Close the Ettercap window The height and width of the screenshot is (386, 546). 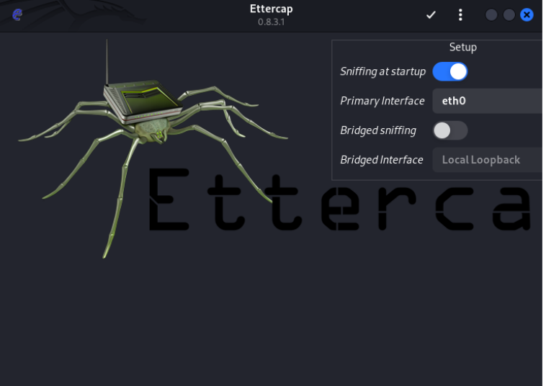pyautogui.click(x=527, y=15)
